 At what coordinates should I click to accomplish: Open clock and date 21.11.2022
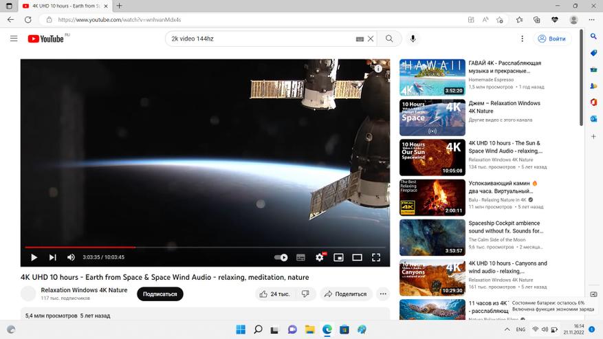click(573, 329)
